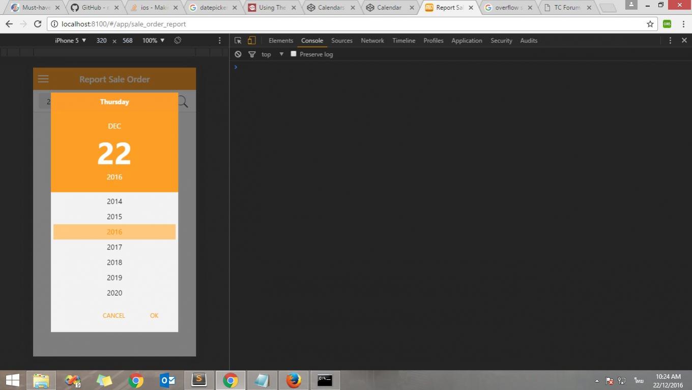
Task: Close the Calendars browser tab
Action: coord(353,8)
